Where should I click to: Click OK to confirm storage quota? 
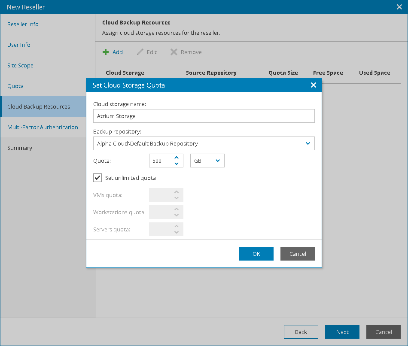point(256,254)
